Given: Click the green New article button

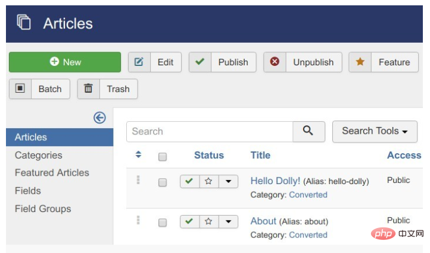Looking at the screenshot, I should click(64, 62).
